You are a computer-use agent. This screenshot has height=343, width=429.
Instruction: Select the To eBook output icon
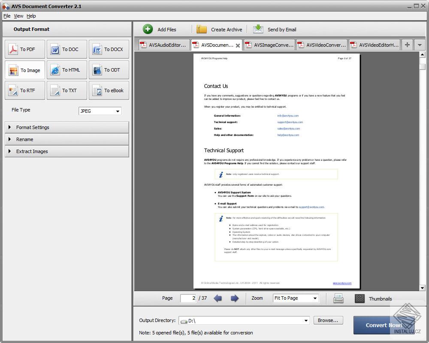109,90
